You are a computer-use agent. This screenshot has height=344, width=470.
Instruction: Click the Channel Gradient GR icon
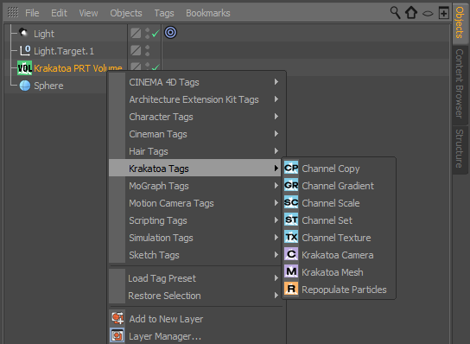[291, 185]
